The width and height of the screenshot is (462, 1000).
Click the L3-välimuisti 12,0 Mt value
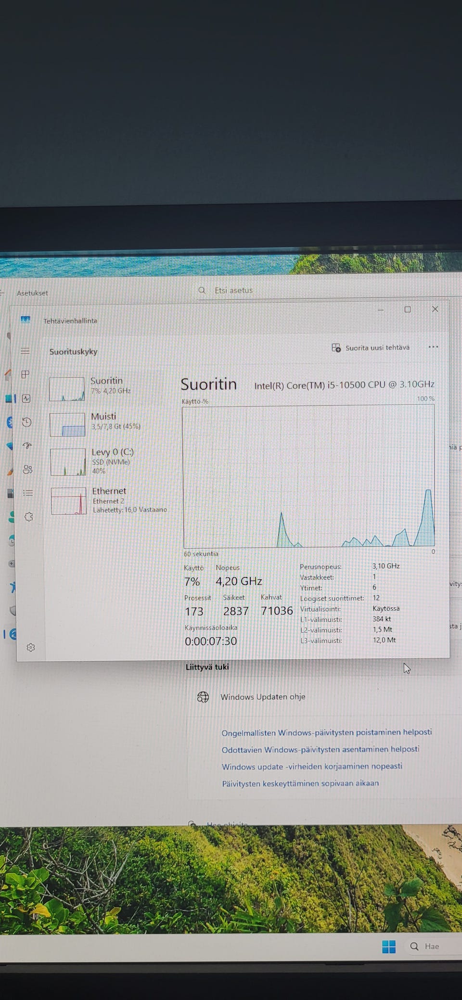(385, 640)
